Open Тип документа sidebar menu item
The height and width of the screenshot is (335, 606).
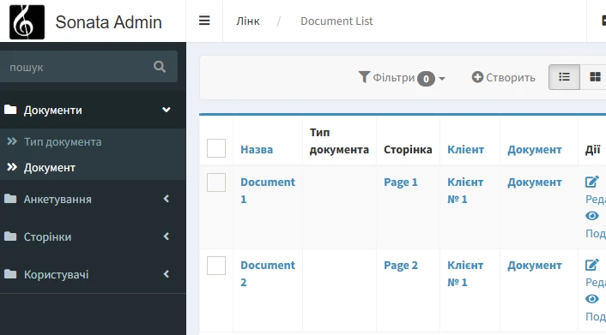(x=63, y=141)
